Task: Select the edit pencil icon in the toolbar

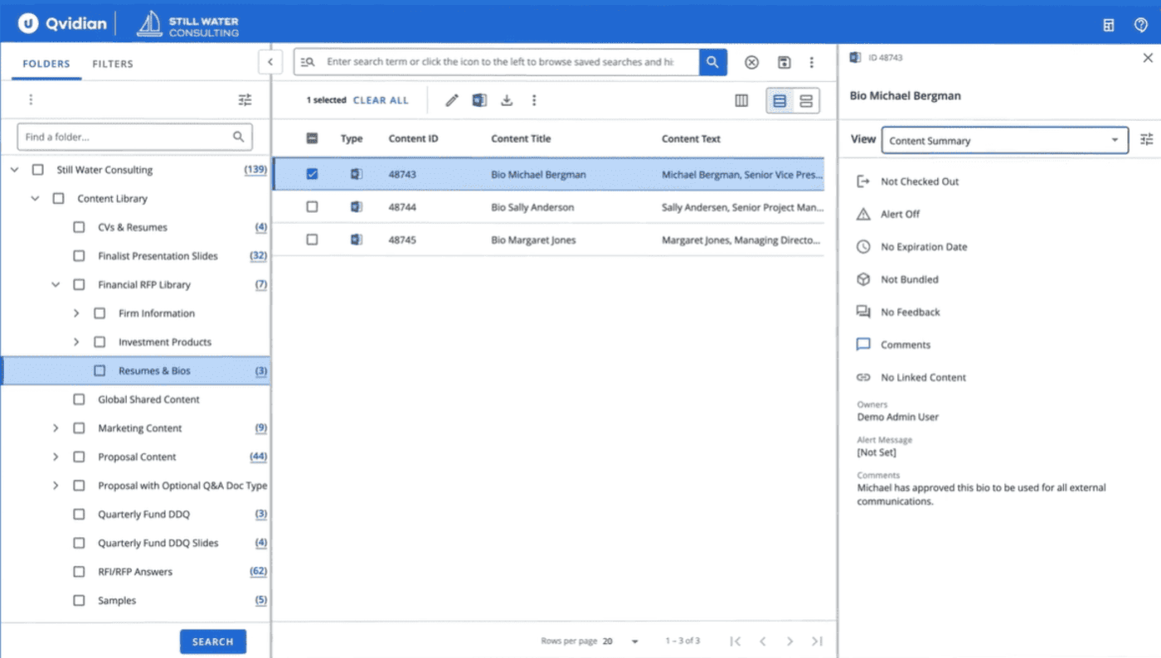Action: 451,99
